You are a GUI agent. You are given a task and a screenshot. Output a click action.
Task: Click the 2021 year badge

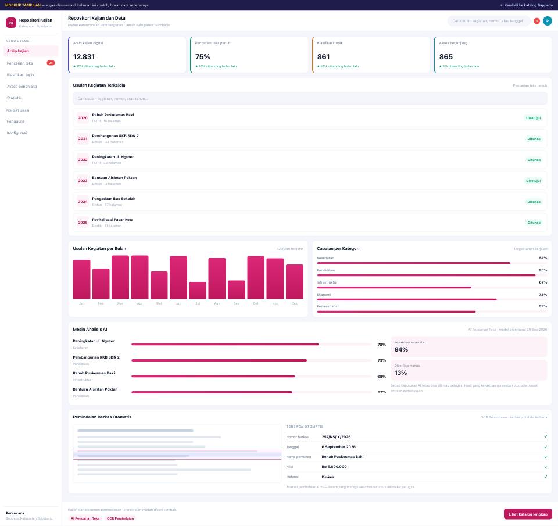83,139
